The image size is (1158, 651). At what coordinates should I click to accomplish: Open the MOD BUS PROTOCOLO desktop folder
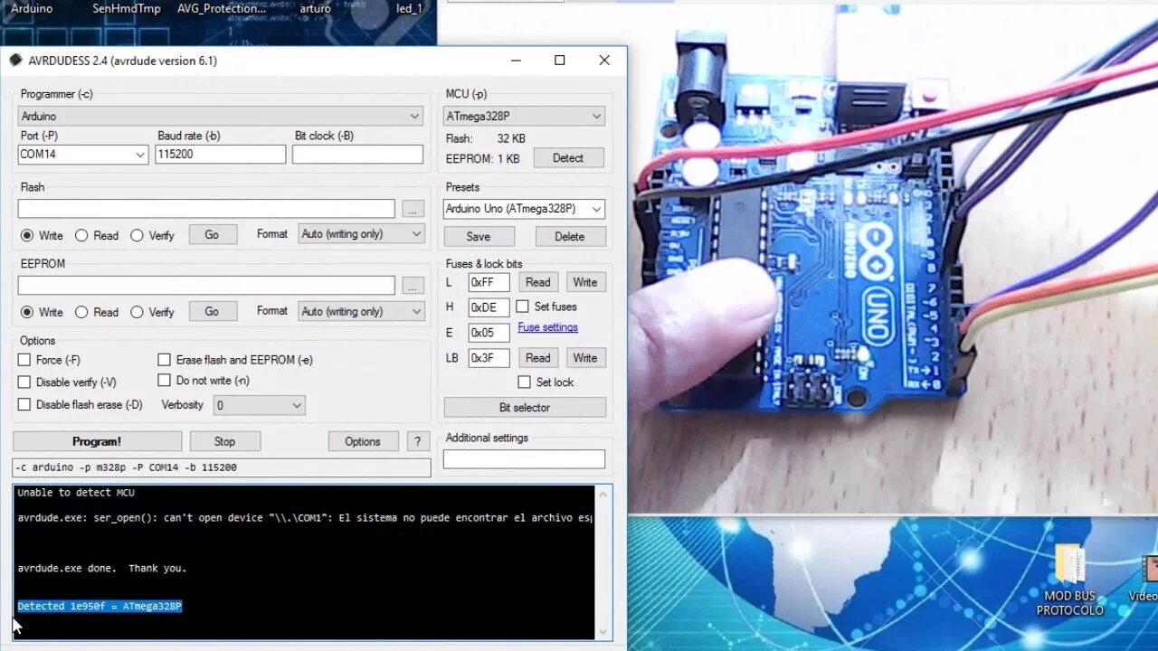pos(1070,581)
